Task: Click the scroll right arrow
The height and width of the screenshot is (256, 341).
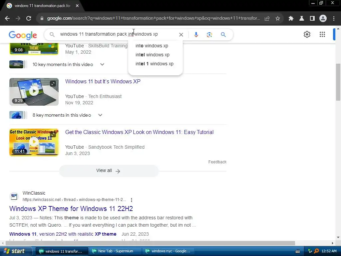Action: click(x=332, y=243)
